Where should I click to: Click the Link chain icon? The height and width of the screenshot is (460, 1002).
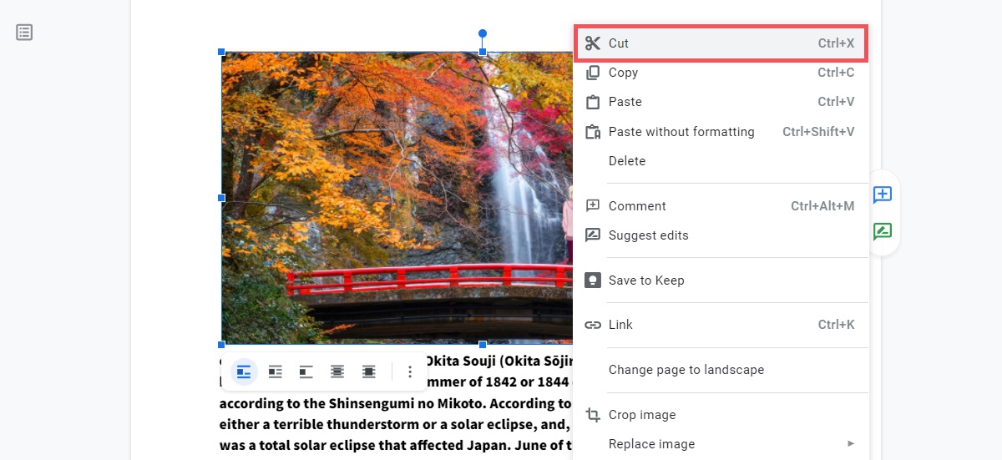pyautogui.click(x=593, y=325)
